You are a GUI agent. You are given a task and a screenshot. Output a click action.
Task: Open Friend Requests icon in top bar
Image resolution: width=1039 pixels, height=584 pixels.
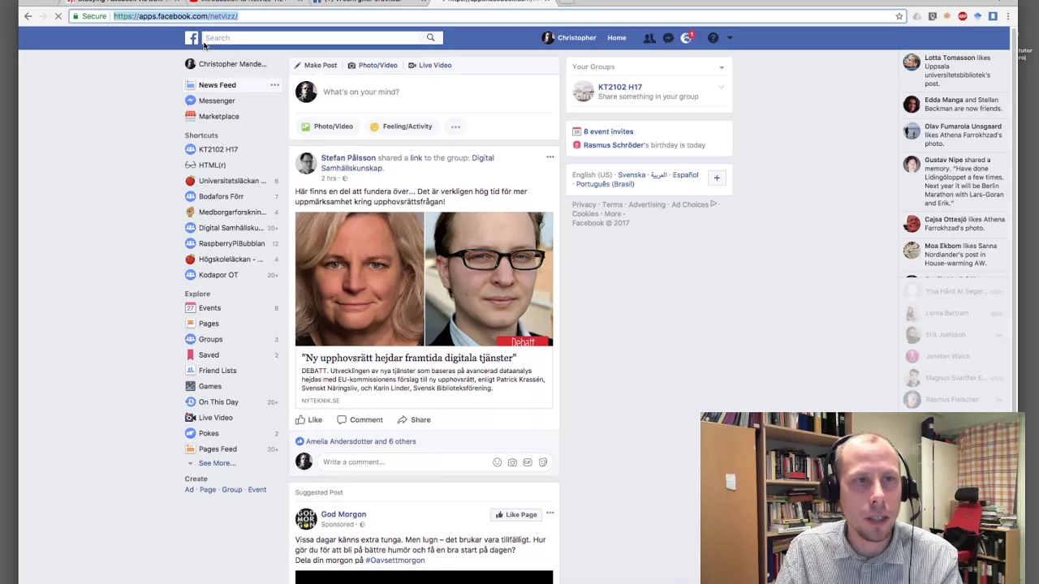(649, 37)
